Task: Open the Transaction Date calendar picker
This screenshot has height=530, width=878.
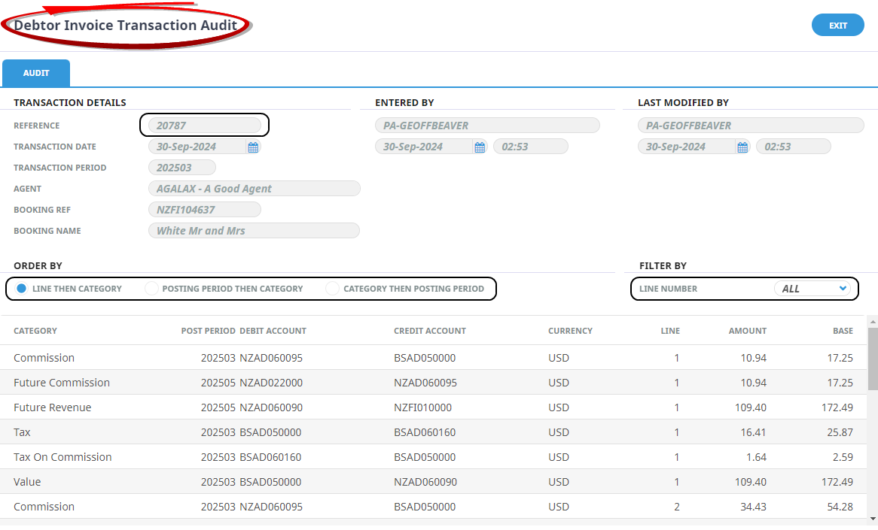Action: 253,147
